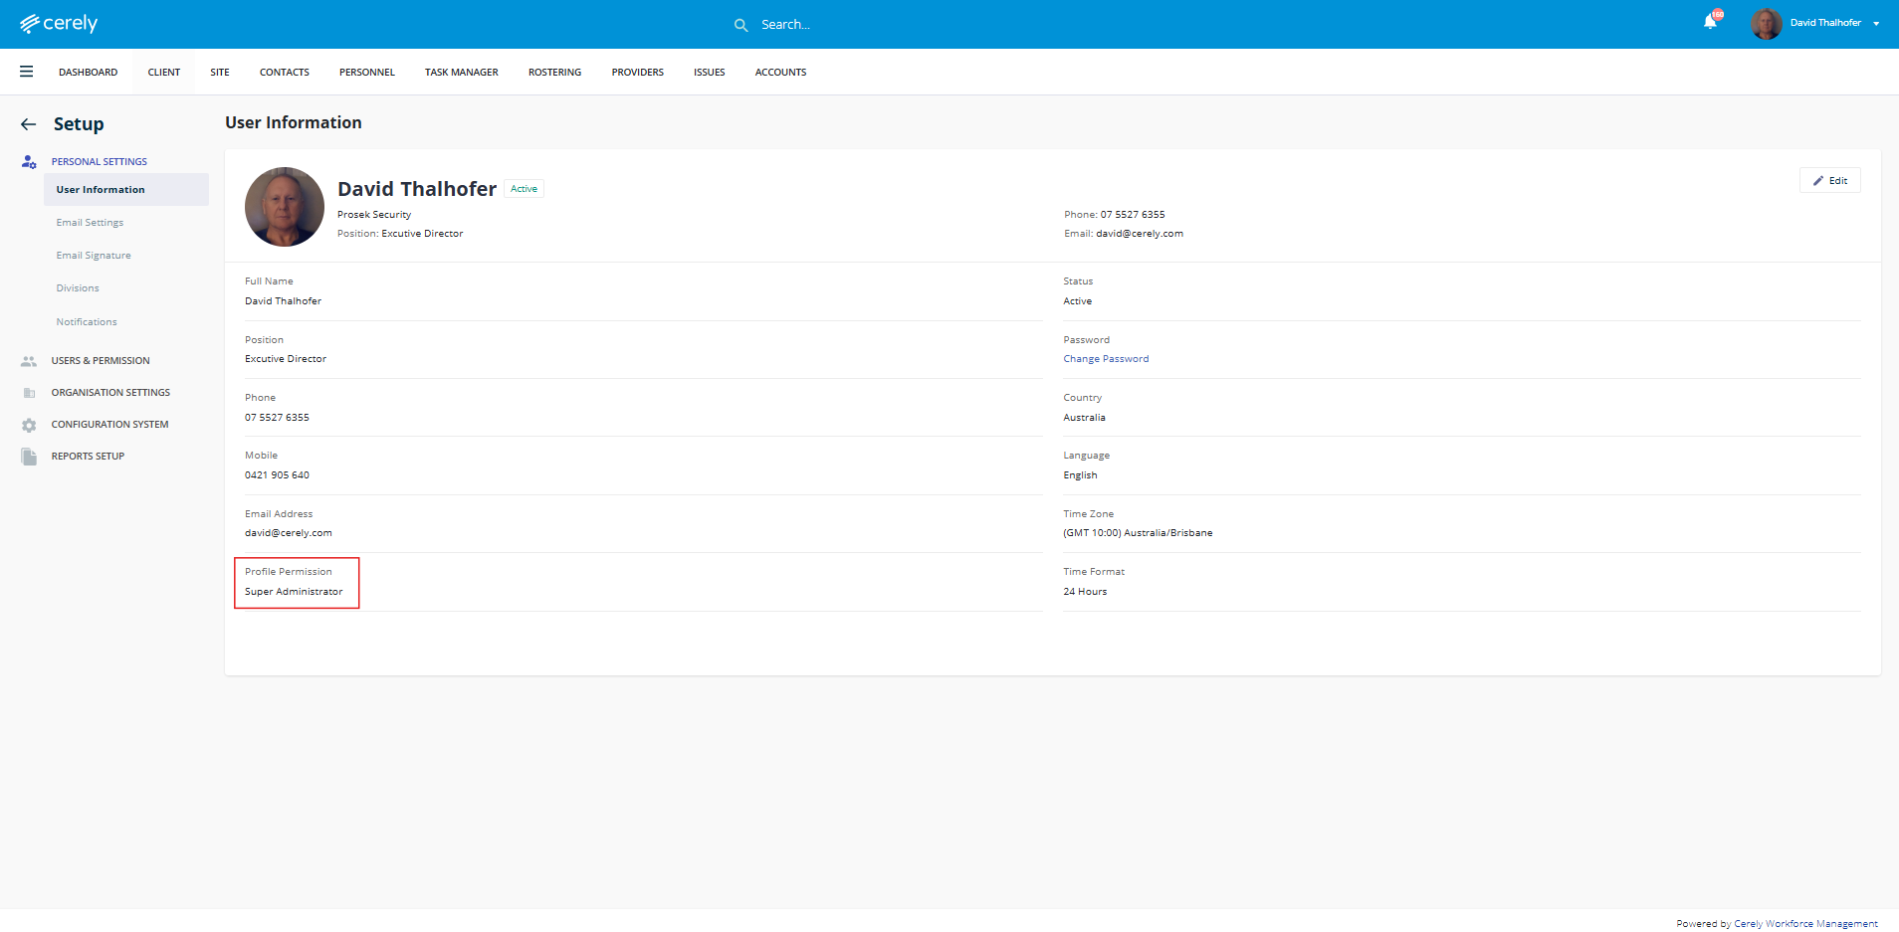Click the Cerely logo
Screen dimensions: 1899x932
(59, 24)
